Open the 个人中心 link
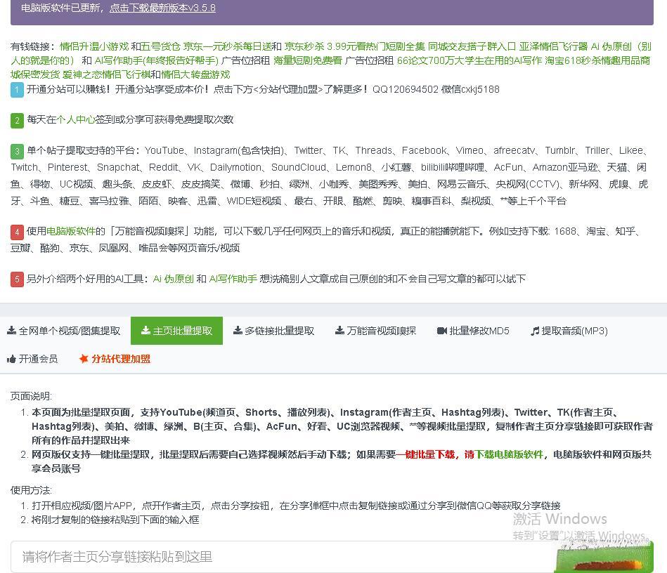The height and width of the screenshot is (573, 667). [76, 119]
